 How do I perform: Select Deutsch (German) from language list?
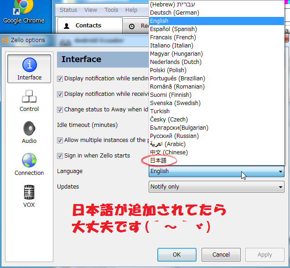(217, 13)
